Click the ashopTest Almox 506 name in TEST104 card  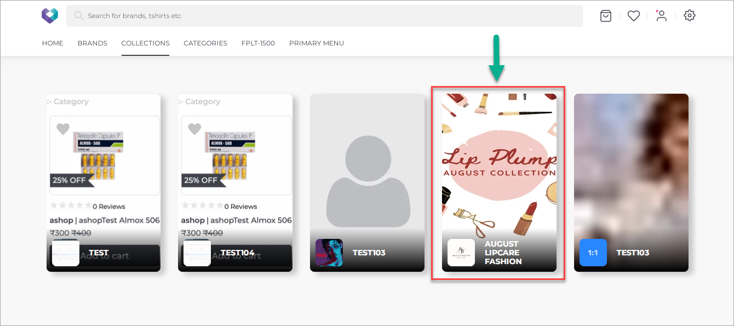point(236,220)
